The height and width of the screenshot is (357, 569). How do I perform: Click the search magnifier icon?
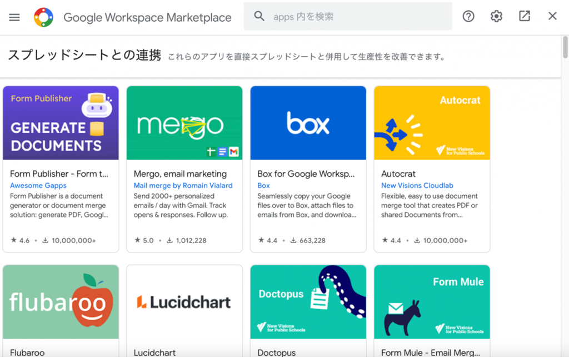[x=259, y=16]
